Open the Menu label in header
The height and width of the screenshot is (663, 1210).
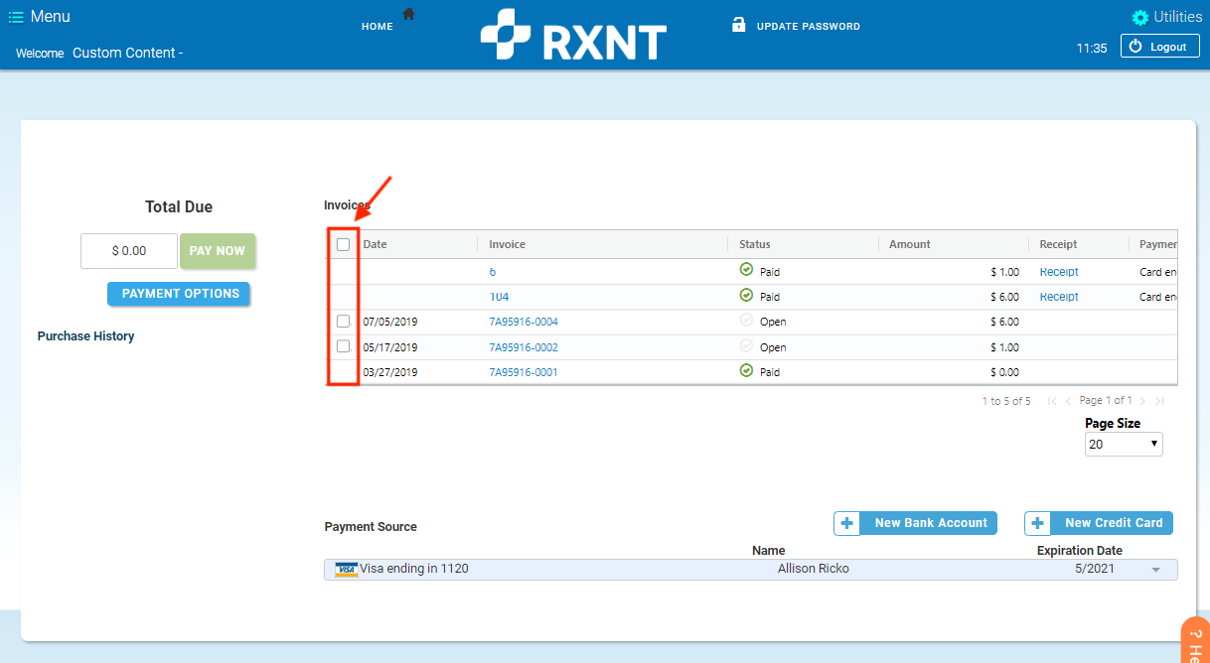pos(51,17)
